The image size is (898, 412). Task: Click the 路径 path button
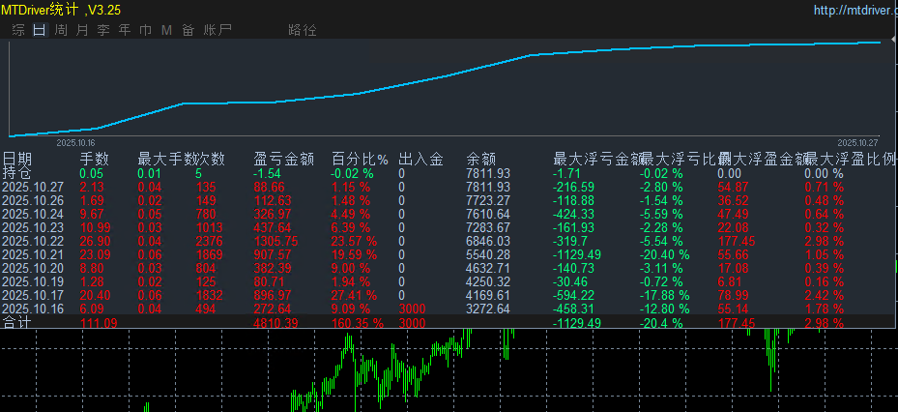303,30
